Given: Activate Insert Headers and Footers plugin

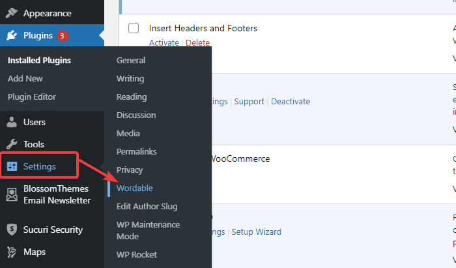Looking at the screenshot, I should coord(164,43).
